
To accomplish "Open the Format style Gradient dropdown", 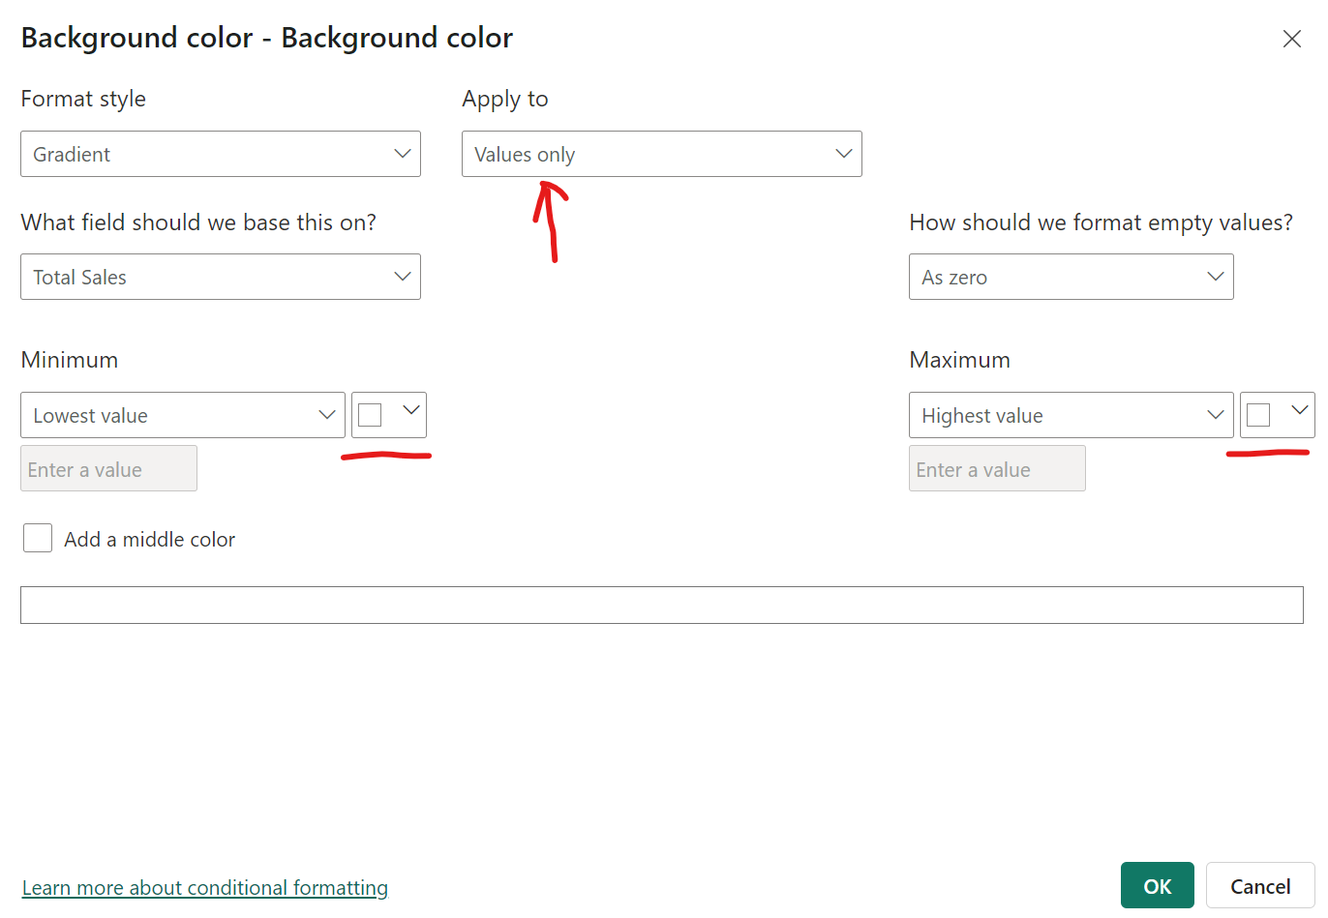I will point(221,154).
